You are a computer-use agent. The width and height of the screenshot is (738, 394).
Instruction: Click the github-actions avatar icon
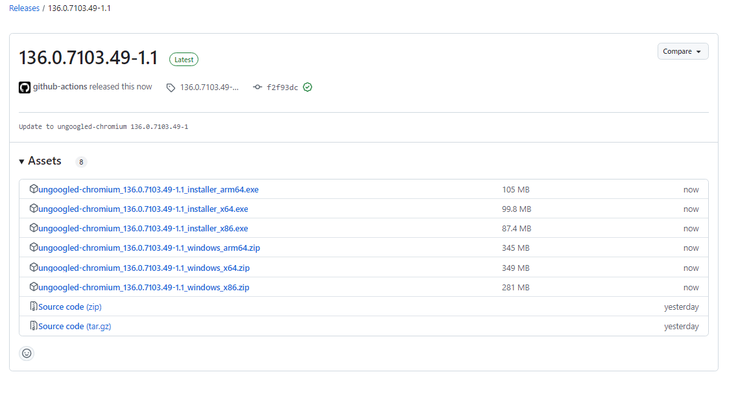(25, 87)
